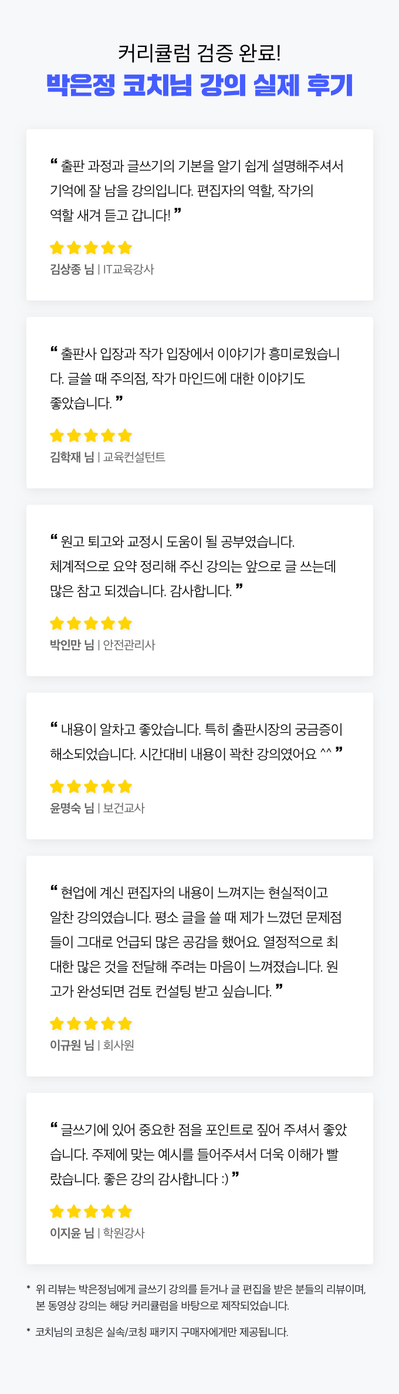Screen dimensions: 399x1394
Task: Click the IT교육강사 job label
Action: [x=129, y=269]
